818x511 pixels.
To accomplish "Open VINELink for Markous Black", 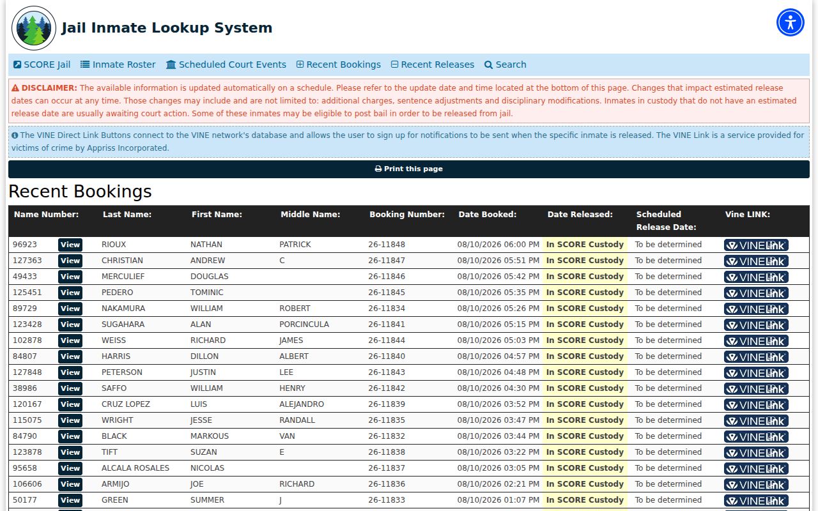I will 756,436.
